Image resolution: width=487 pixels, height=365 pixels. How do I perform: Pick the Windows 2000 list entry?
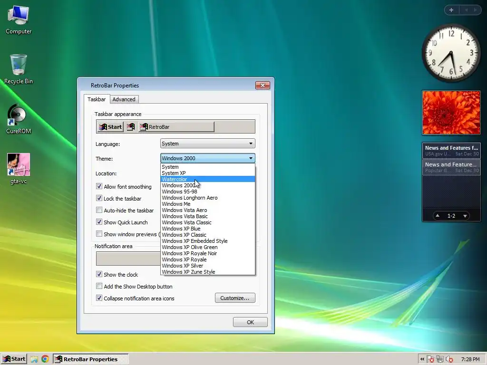tap(207, 185)
